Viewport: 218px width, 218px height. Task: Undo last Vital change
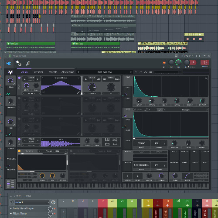[136, 72]
